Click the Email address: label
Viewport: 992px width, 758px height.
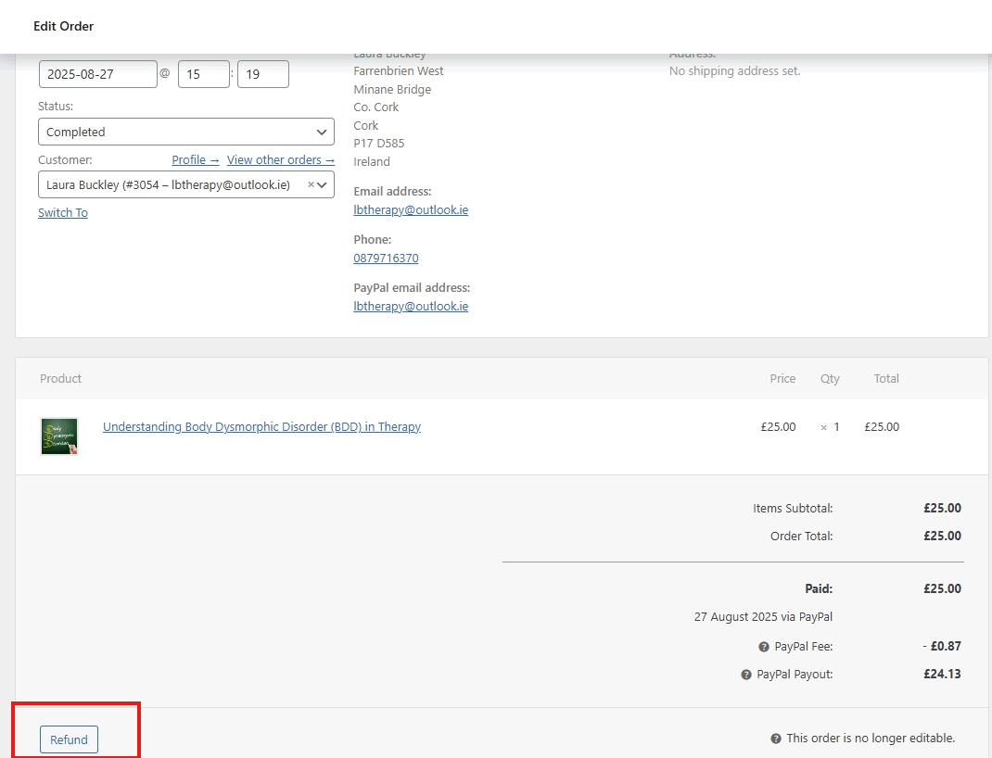pos(392,191)
